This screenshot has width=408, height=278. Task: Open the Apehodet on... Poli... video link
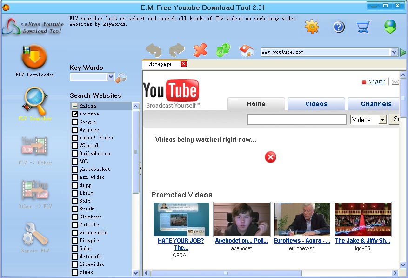(x=241, y=241)
